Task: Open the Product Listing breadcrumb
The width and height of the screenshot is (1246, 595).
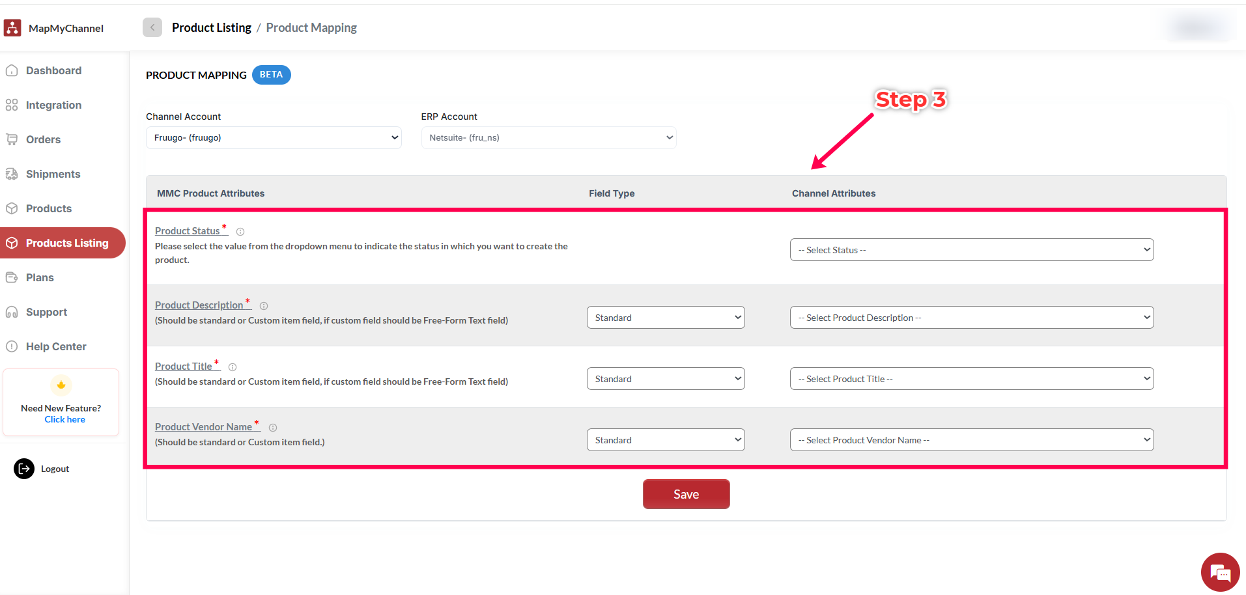Action: click(x=211, y=27)
